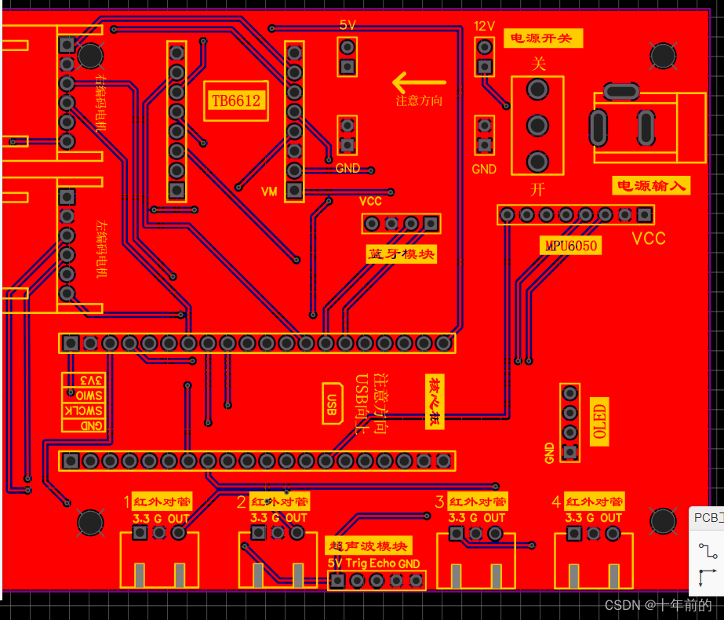Select the square pad of ultrasonic header

click(337, 580)
